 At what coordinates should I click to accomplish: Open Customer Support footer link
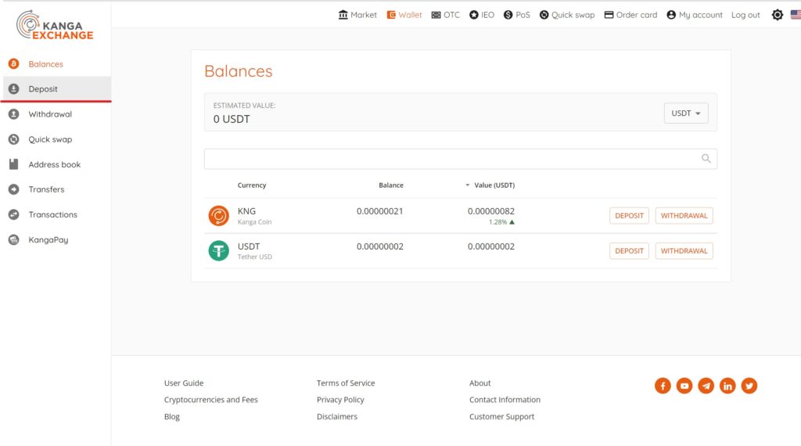coord(501,416)
